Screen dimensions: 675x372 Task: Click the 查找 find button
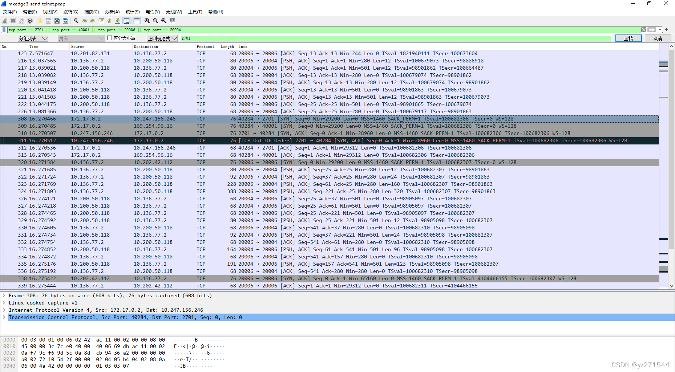628,38
